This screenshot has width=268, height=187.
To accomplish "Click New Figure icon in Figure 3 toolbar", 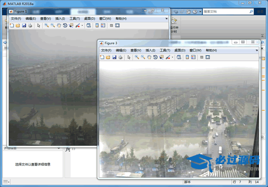I will pos(102,57).
